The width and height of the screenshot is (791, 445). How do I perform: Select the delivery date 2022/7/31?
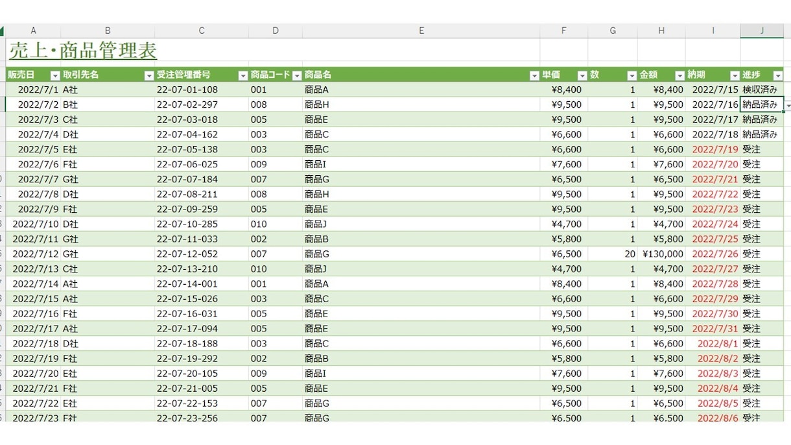tap(713, 328)
